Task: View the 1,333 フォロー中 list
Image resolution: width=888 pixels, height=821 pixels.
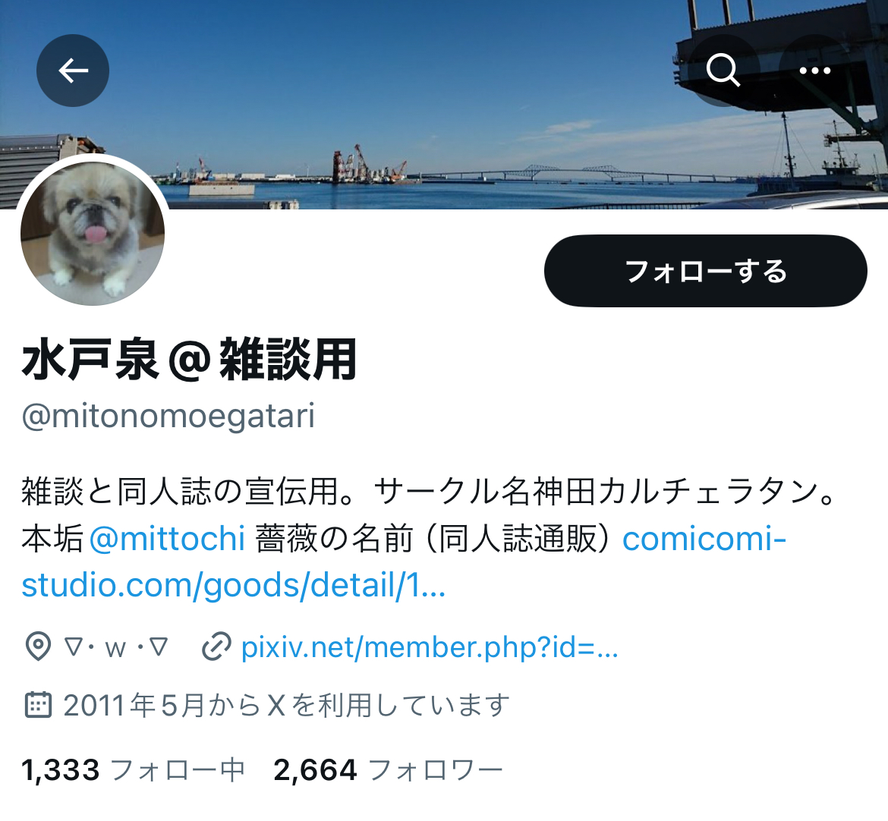Action: click(x=133, y=771)
